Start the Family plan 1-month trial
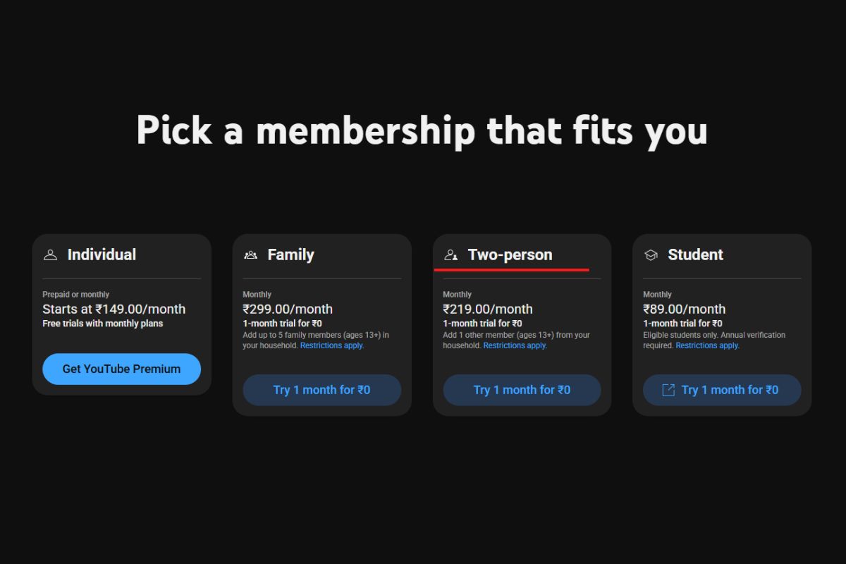Viewport: 846px width, 564px height. tap(321, 390)
